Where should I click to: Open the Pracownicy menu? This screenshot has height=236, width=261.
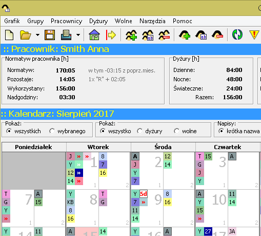[67, 21]
